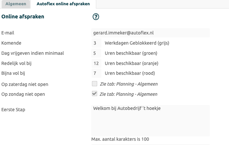Click the Online afspraken section heading
Screen dimensions: 229x145
(23, 16)
